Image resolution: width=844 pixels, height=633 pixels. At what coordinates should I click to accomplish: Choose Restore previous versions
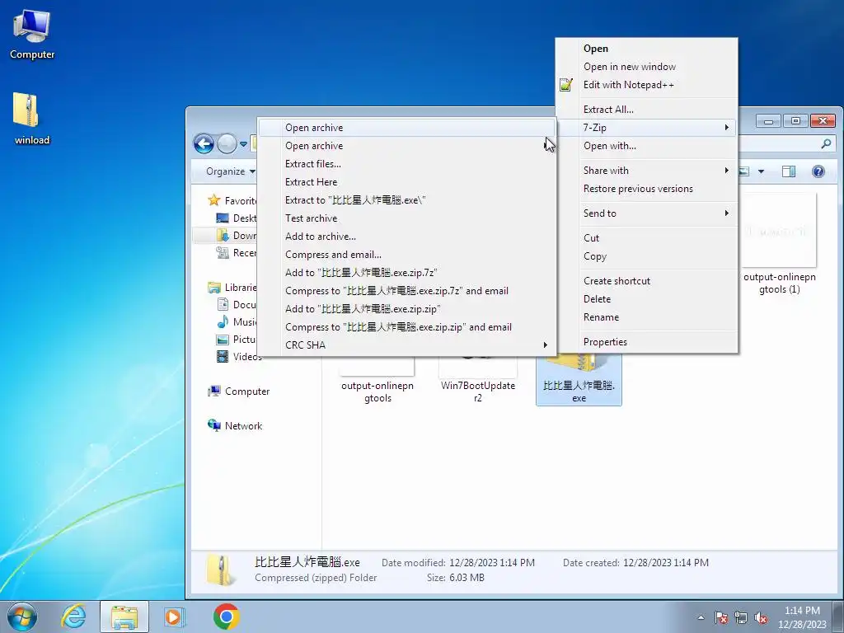(x=646, y=189)
